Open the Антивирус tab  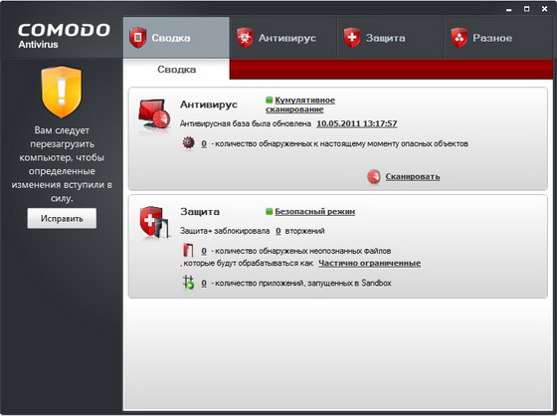click(283, 38)
